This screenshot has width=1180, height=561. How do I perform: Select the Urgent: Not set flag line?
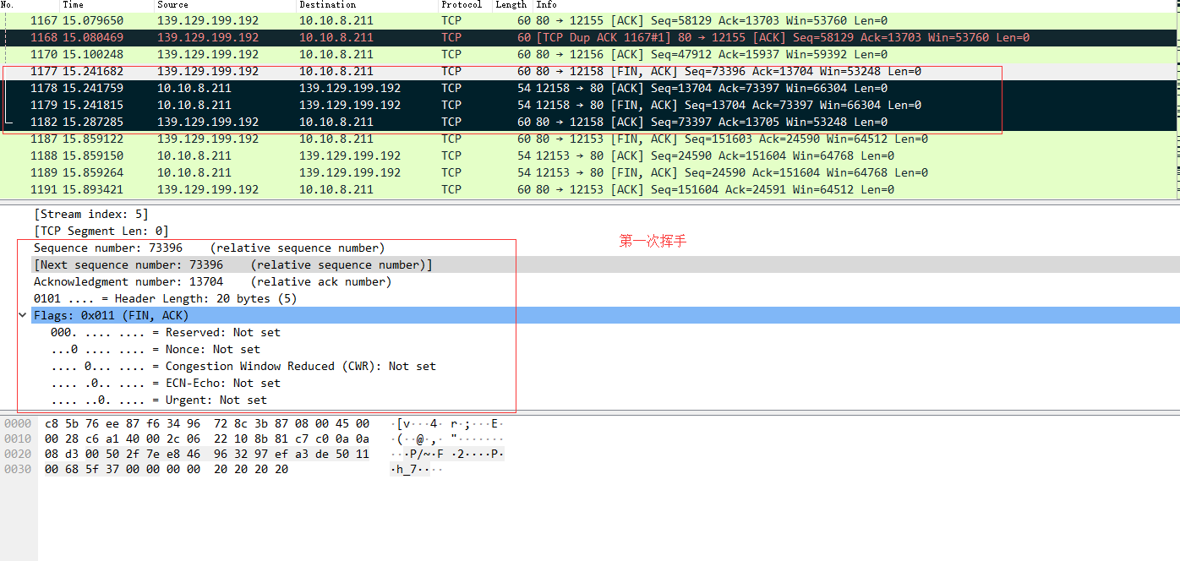click(158, 400)
